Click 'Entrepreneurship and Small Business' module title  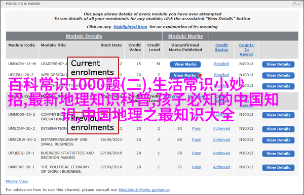(64, 142)
